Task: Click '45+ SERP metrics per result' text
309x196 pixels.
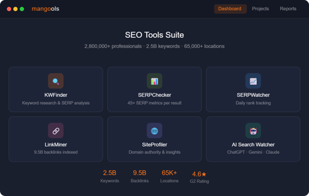Action: 155,103
